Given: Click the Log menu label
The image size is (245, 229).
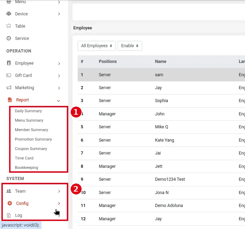Looking at the screenshot, I should click(19, 215).
